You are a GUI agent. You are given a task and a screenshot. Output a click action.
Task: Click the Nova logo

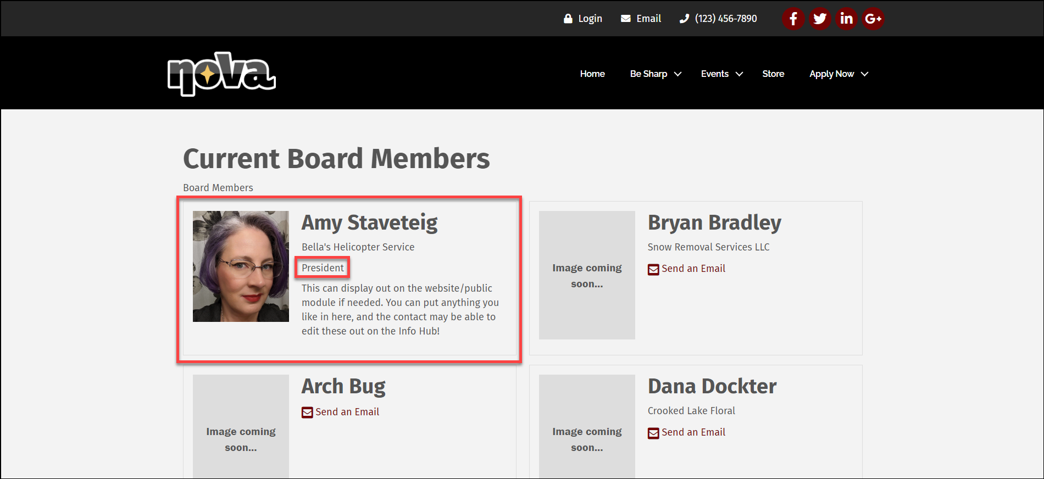(221, 74)
